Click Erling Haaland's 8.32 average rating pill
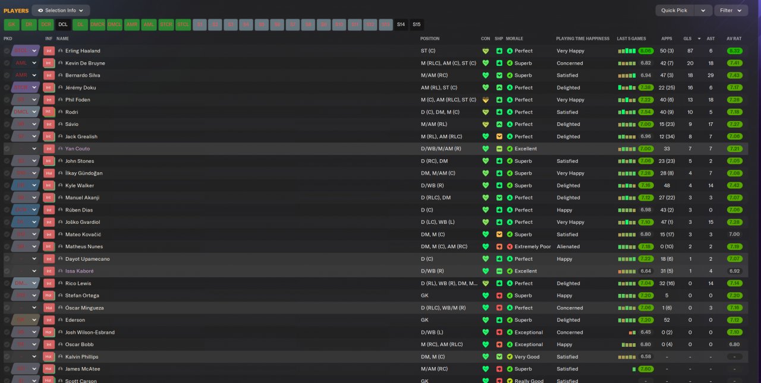The width and height of the screenshot is (761, 383). [734, 51]
